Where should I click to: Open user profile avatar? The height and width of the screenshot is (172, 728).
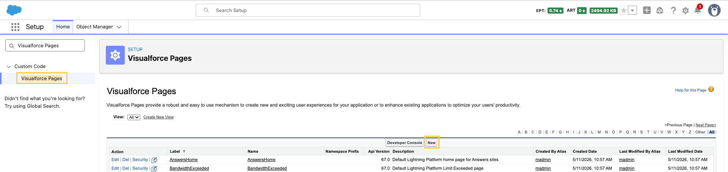714,11
